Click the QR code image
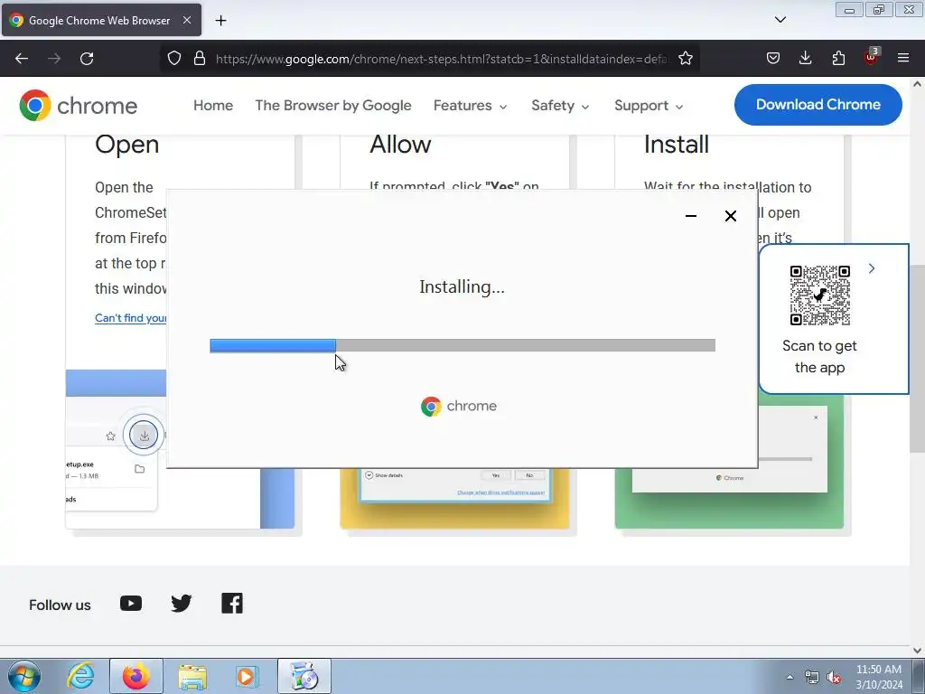 click(820, 295)
